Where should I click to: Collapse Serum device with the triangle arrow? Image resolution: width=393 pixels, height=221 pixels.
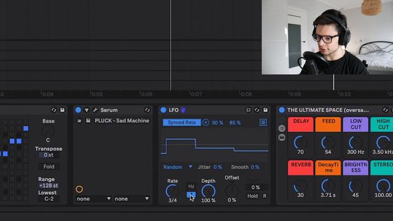pyautogui.click(x=87, y=110)
